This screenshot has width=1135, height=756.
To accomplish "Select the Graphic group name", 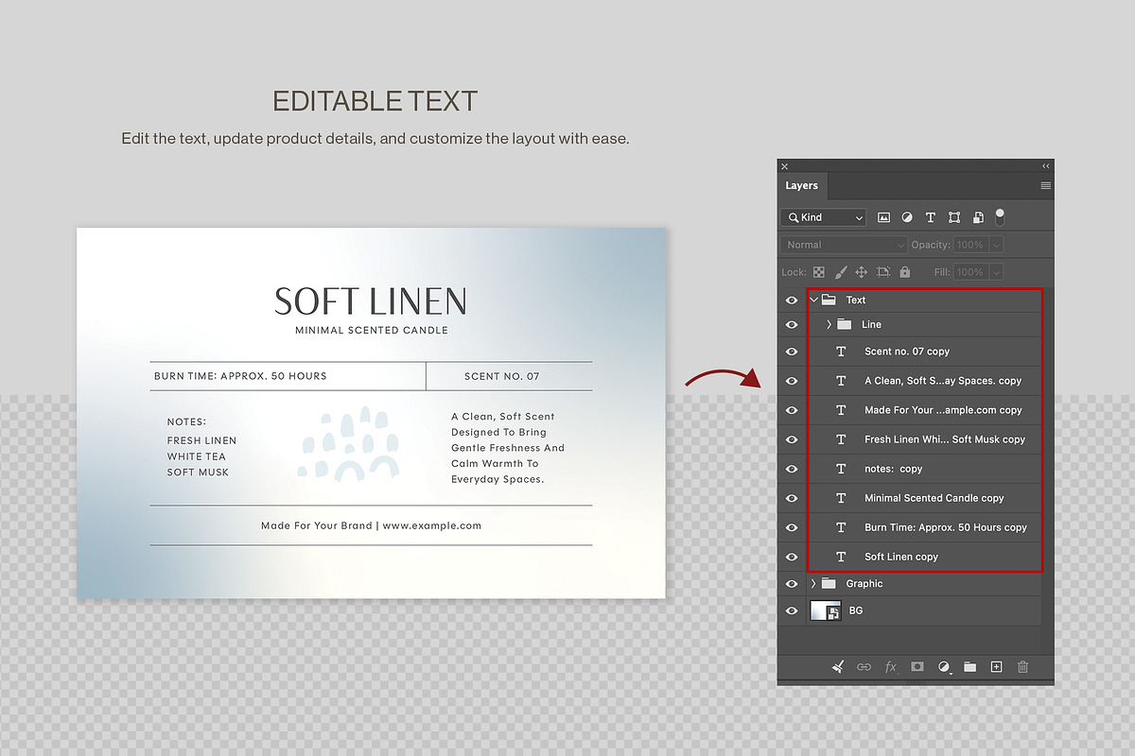I will pyautogui.click(x=864, y=583).
